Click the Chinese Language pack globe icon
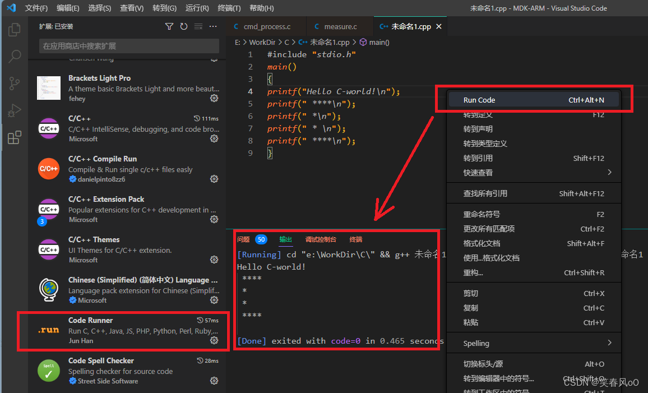 coord(49,290)
